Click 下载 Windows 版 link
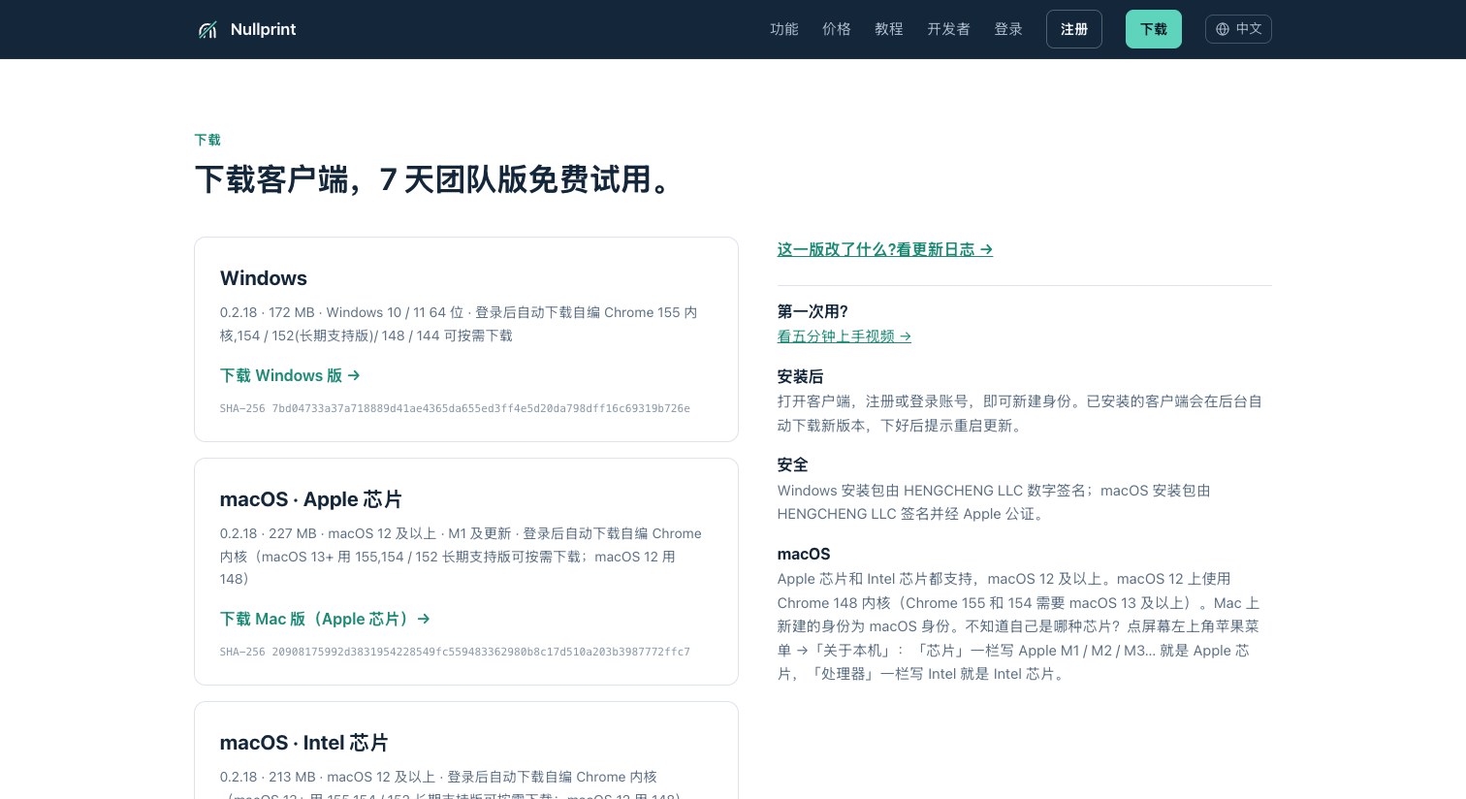Image resolution: width=1466 pixels, height=799 pixels. tap(290, 375)
